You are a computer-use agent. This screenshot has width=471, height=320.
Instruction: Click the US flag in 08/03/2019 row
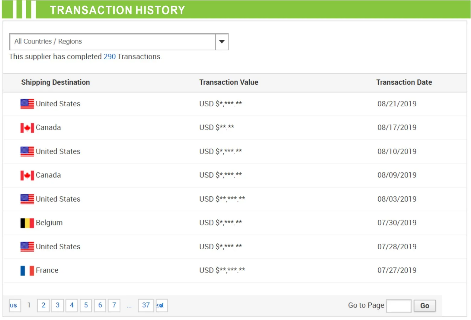[x=27, y=199]
